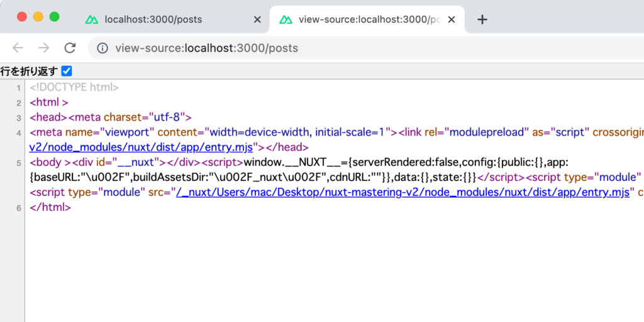644x322 pixels.
Task: Reload the current page
Action: [x=70, y=48]
